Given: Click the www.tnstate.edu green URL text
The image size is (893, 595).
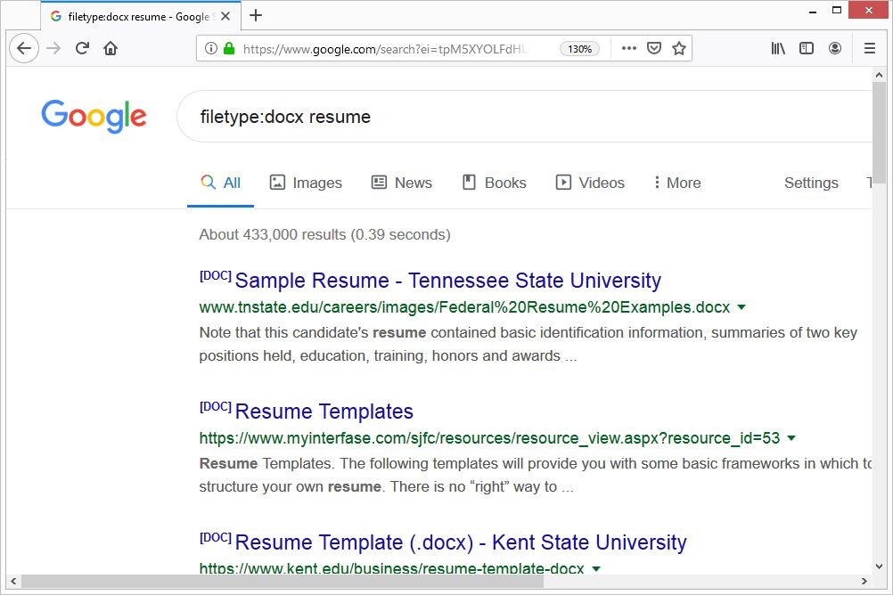Looking at the screenshot, I should click(464, 307).
